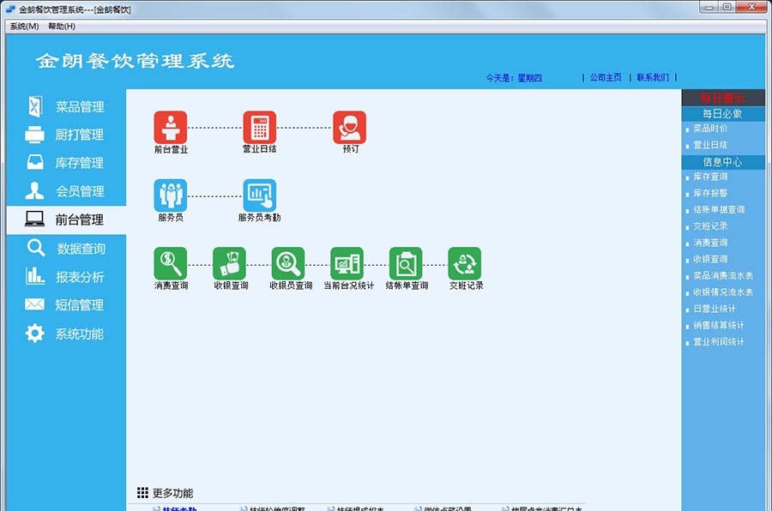Screen dimensions: 772x511
Task: Open the 预订 reservation icon
Action: (348, 126)
